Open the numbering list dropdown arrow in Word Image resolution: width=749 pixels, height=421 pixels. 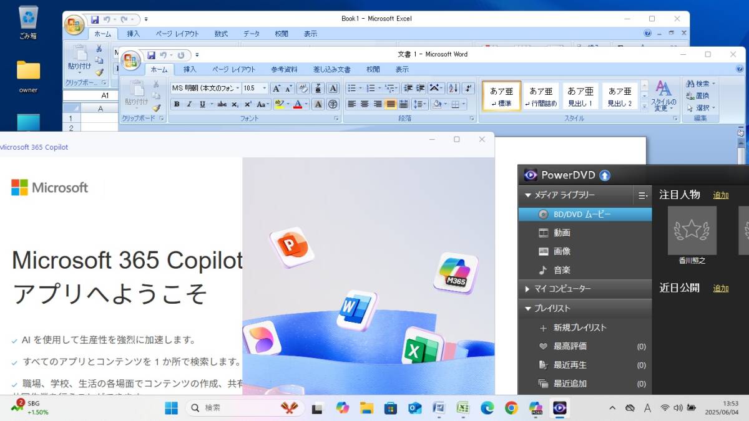[x=380, y=89]
